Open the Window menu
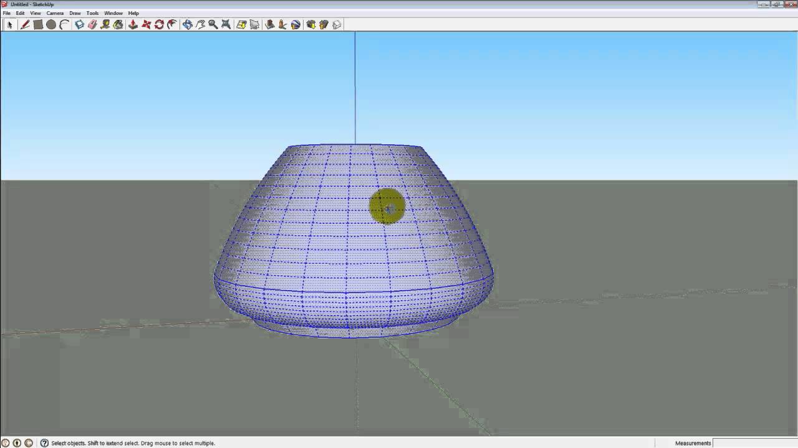The image size is (798, 448). tap(113, 12)
